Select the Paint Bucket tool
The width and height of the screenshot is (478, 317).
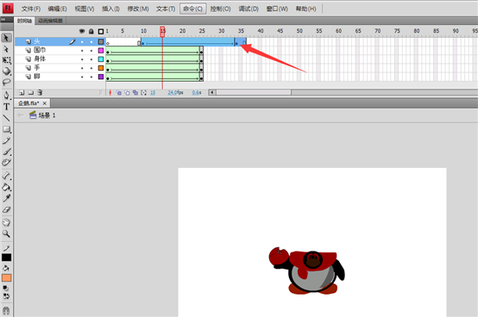pyautogui.click(x=6, y=187)
